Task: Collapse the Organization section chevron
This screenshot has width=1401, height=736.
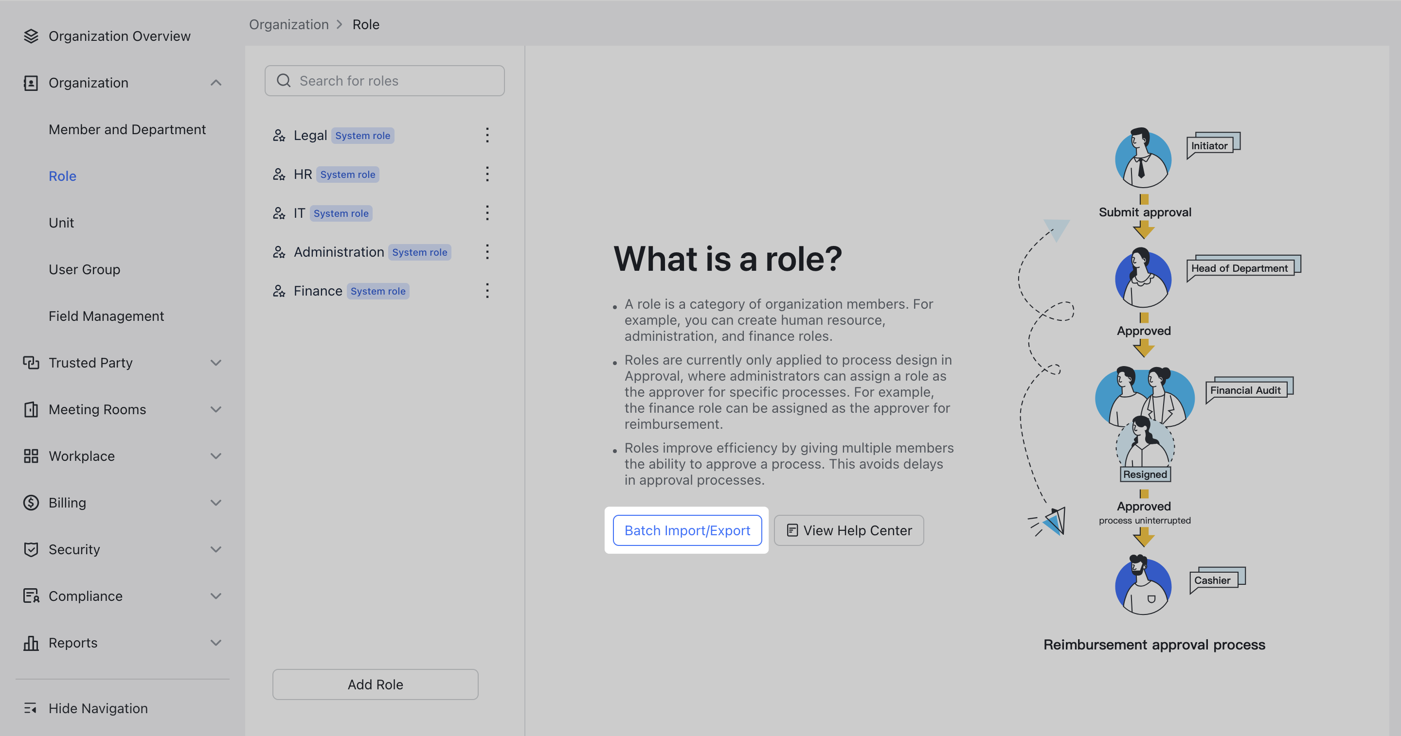Action: coord(216,83)
